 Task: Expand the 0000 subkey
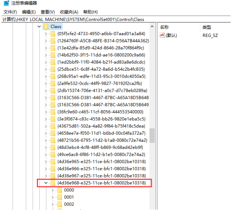tap(52, 190)
